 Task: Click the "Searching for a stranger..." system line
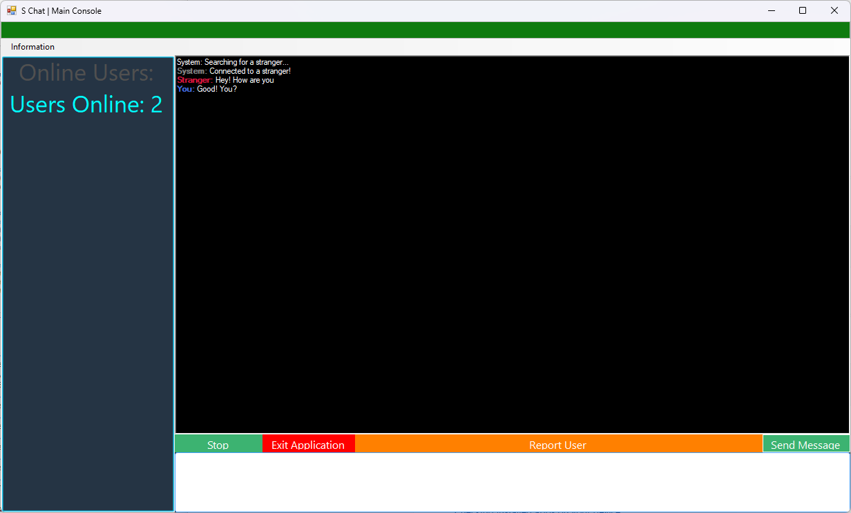pyautogui.click(x=233, y=62)
